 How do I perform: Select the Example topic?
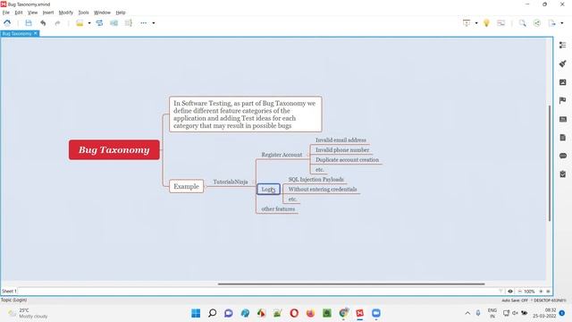pyautogui.click(x=187, y=186)
